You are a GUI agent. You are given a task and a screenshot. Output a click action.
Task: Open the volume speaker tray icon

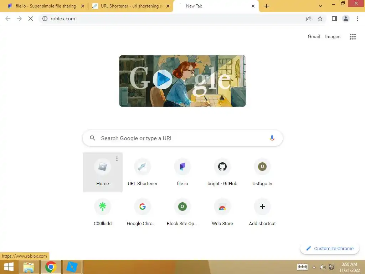[x=323, y=267]
